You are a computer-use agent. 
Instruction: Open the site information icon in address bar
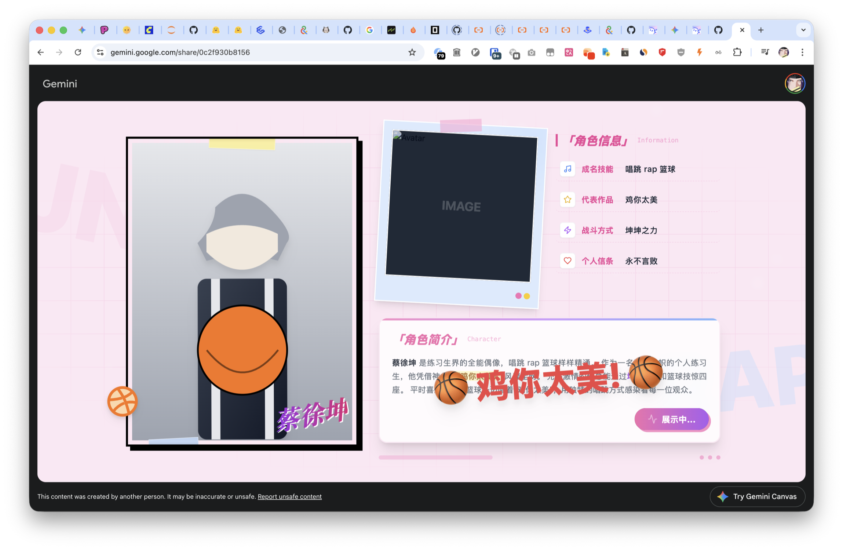coord(100,52)
